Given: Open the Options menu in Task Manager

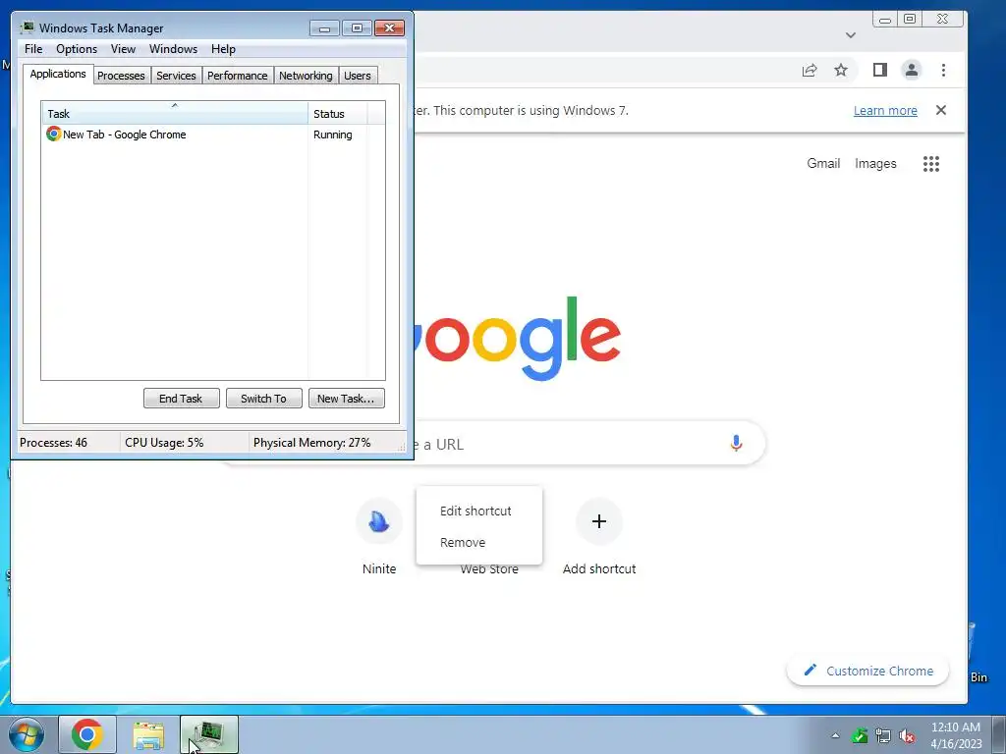Looking at the screenshot, I should (77, 49).
